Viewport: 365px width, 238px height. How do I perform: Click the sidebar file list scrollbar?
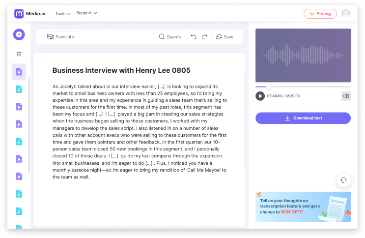pyautogui.click(x=29, y=125)
